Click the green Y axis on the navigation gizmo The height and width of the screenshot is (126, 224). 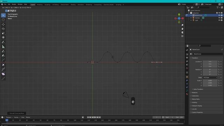pos(179,14)
